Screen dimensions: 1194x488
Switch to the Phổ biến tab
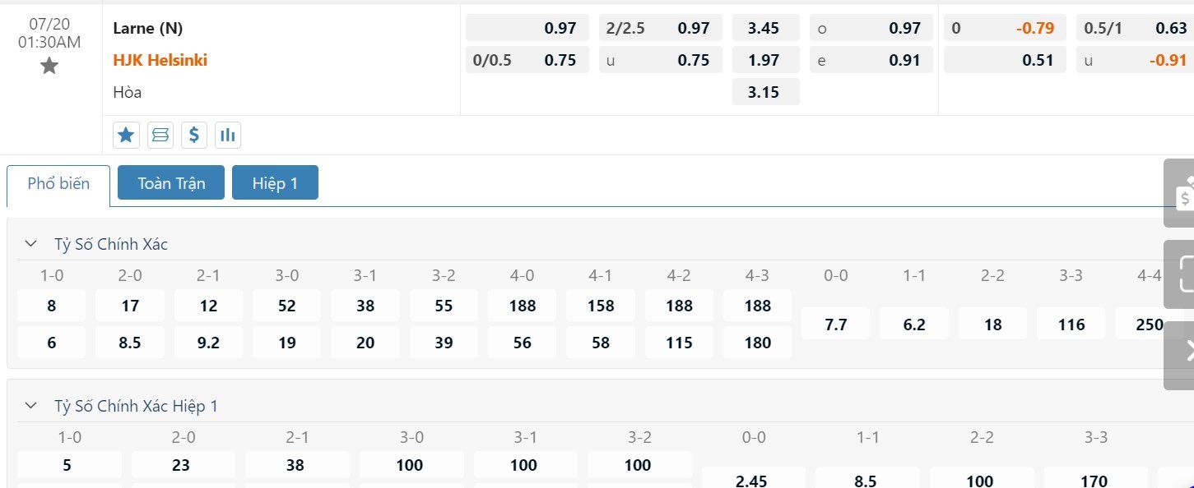point(58,183)
